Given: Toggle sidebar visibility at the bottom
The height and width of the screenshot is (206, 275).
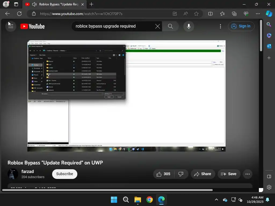Looking at the screenshot, I should coord(269,176).
